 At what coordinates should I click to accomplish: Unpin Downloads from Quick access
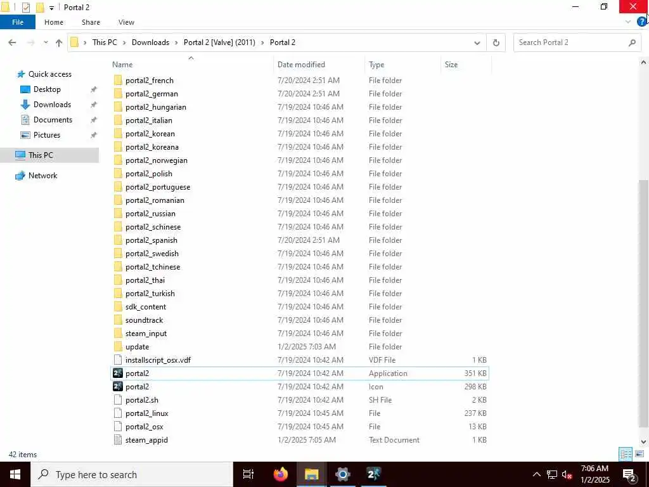point(94,105)
